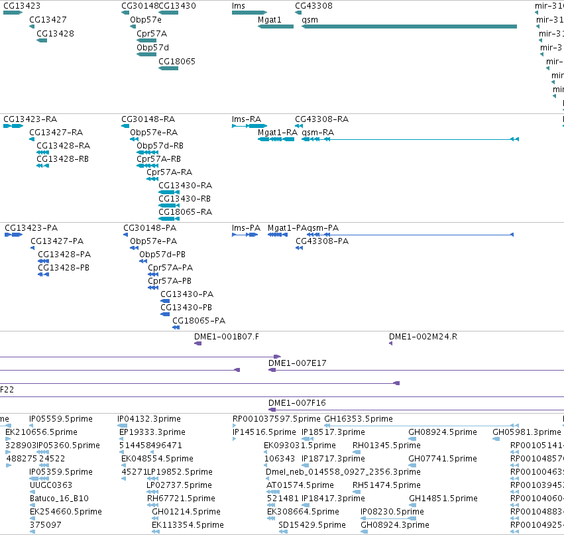This screenshot has height=535, width=564.
Task: Click protein Obp57d-PB
Action: (x=162, y=255)
